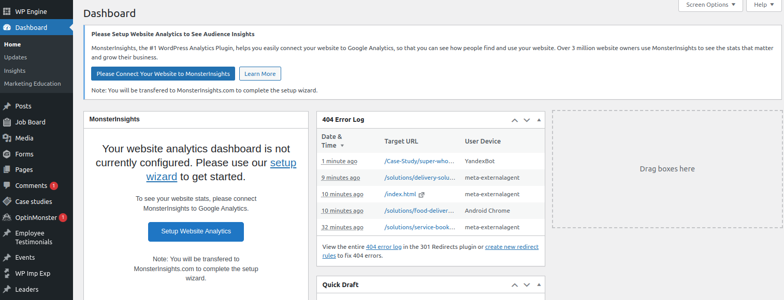Move the 404 Error Log box down
The width and height of the screenshot is (784, 300).
pos(527,120)
